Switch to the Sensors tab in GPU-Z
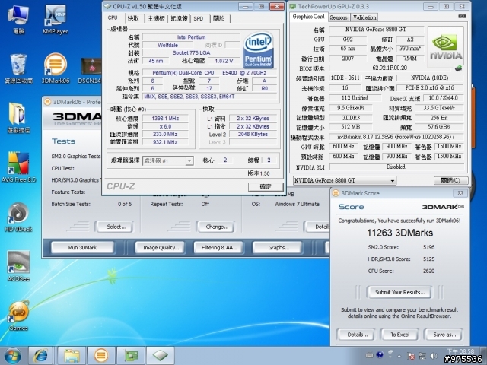The width and height of the screenshot is (487, 365). coord(339,16)
